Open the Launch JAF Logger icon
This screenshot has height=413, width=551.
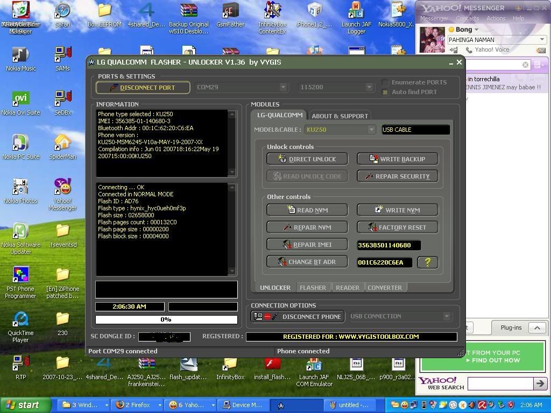pos(356,18)
